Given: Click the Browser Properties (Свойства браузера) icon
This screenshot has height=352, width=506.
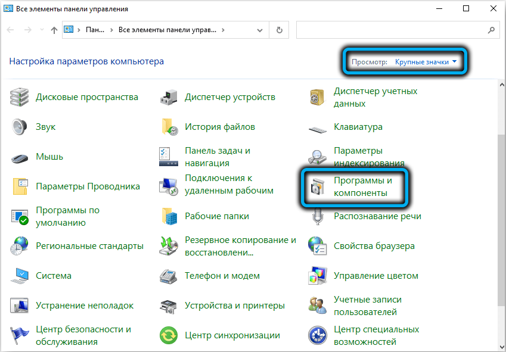Looking at the screenshot, I should 318,246.
